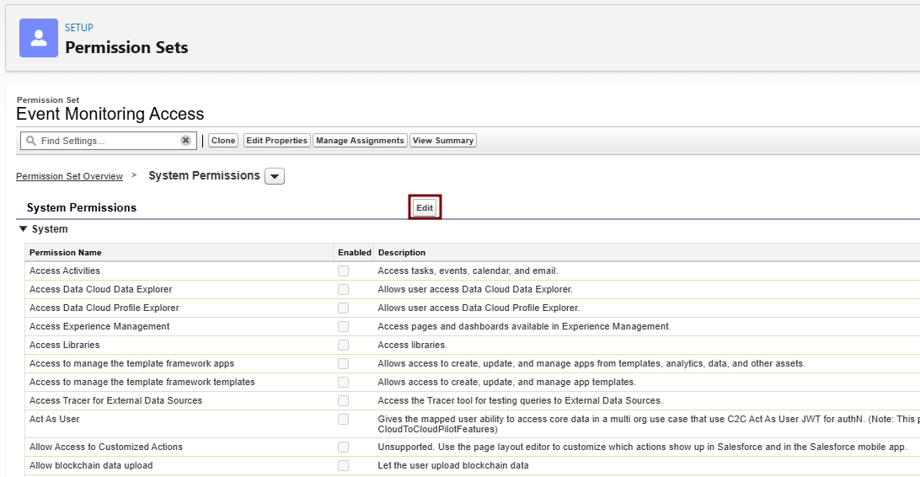
Task: Go to Permission Set Overview link
Action: click(x=69, y=176)
